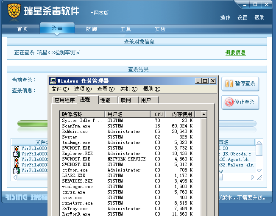Select RsMain.exe process row
The width and height of the screenshot is (276, 216).
point(130,131)
